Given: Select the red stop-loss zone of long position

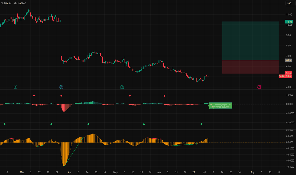Looking at the screenshot, I should [x=250, y=67].
